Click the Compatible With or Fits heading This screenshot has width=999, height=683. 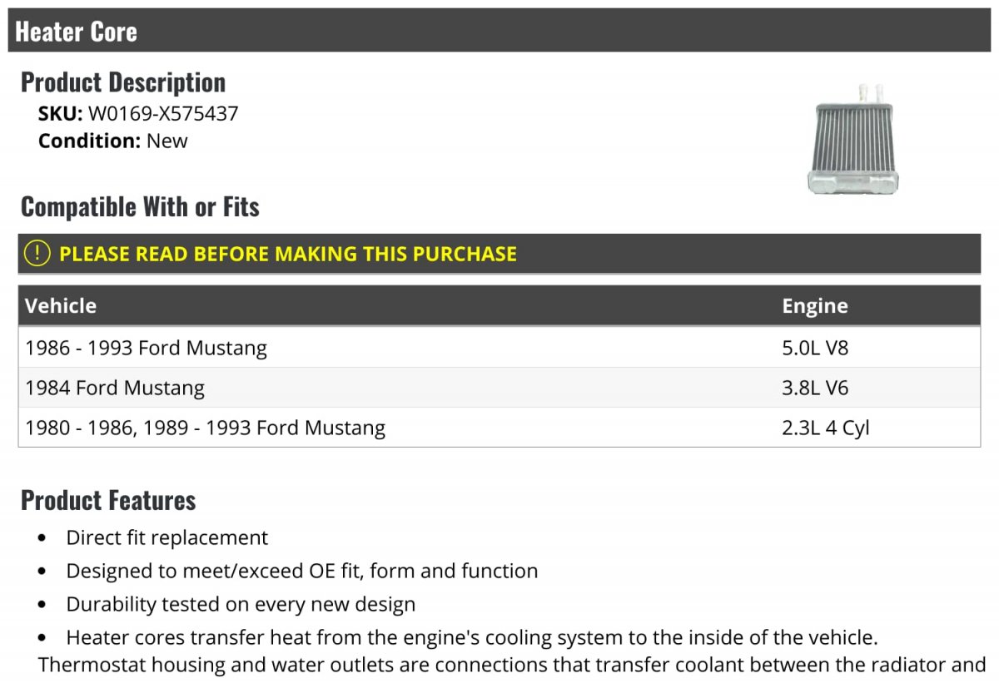[x=140, y=206]
